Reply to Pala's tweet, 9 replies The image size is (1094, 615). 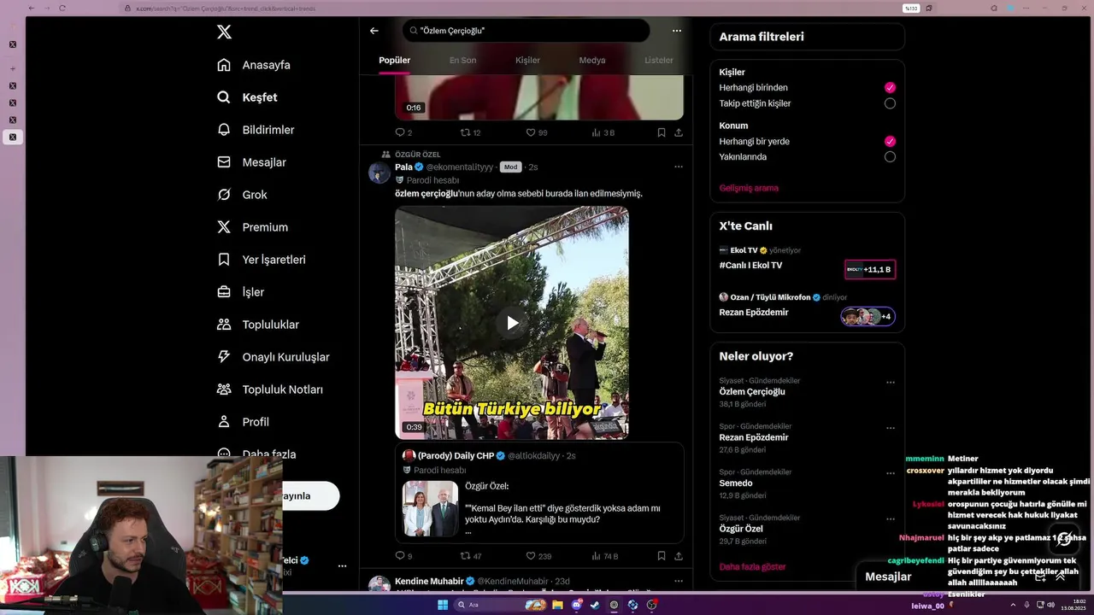(x=403, y=556)
